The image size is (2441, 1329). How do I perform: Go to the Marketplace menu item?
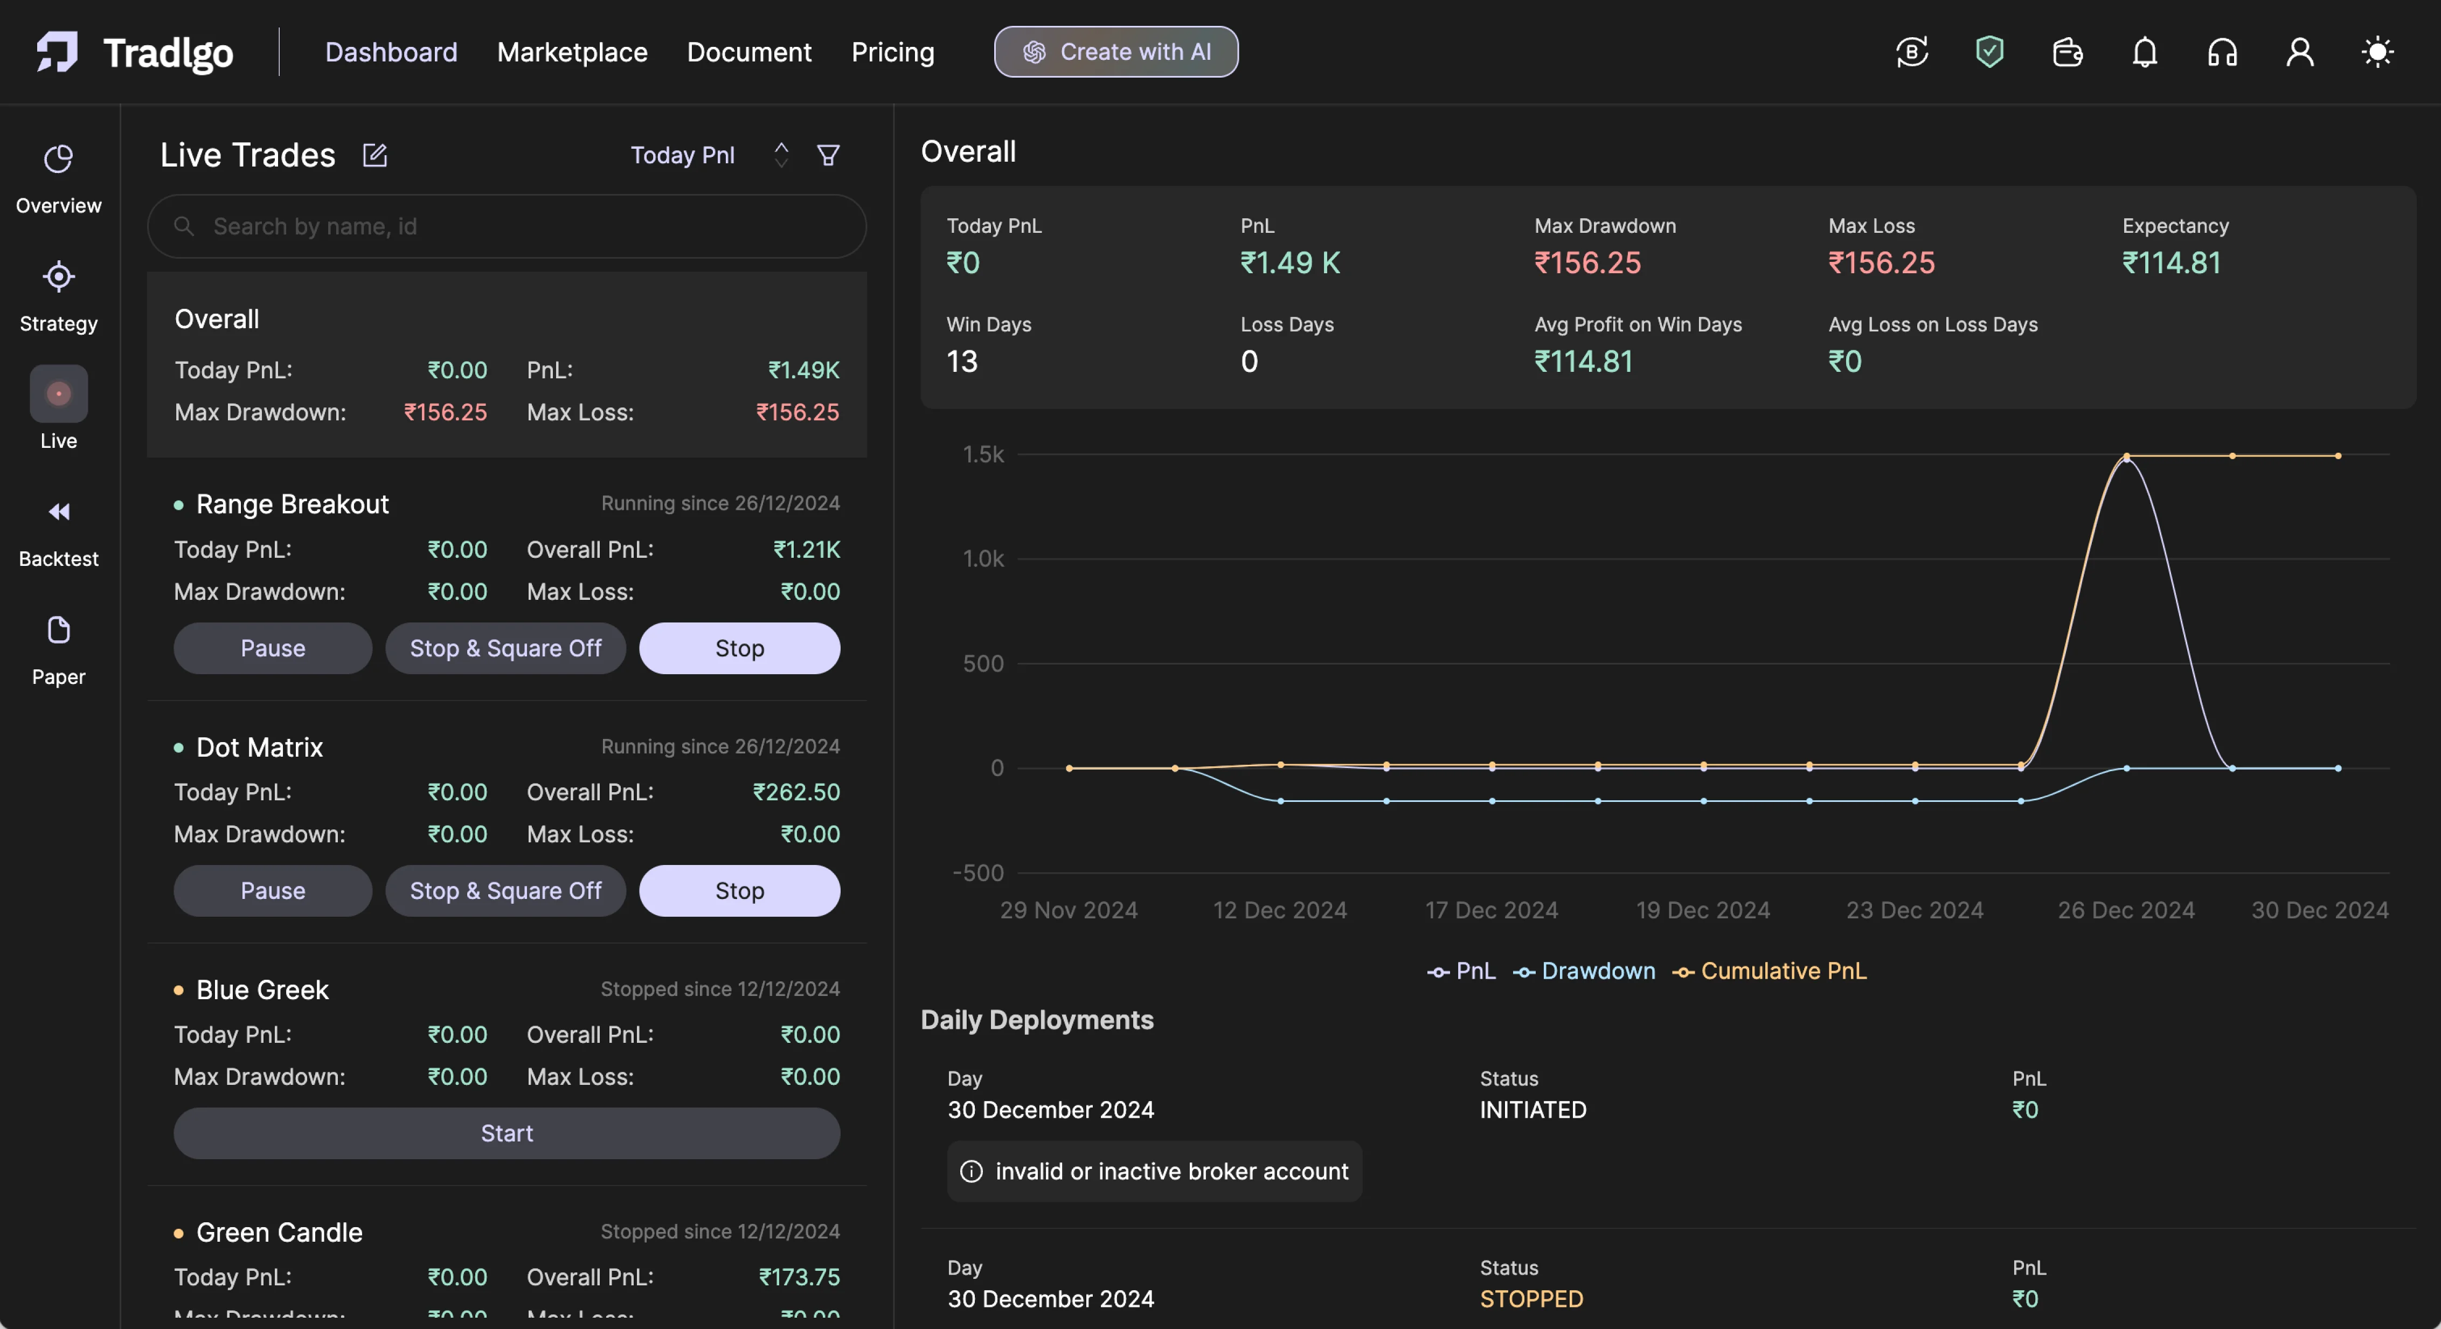coord(571,52)
